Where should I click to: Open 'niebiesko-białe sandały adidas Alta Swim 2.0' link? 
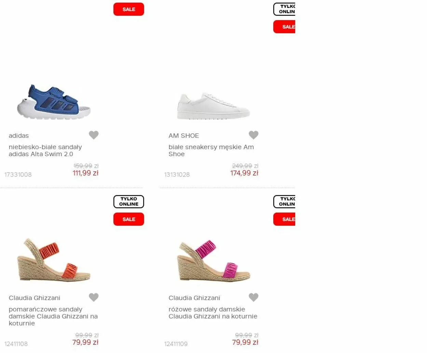[45, 150]
